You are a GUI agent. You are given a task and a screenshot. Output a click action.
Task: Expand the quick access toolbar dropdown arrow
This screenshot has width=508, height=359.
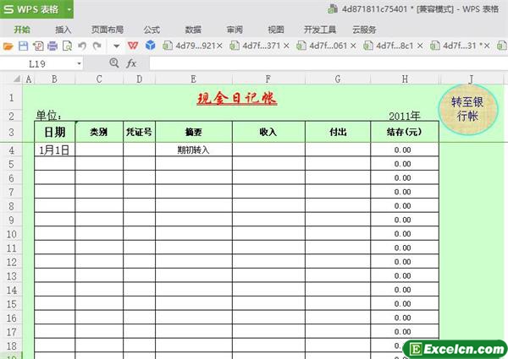point(116,45)
